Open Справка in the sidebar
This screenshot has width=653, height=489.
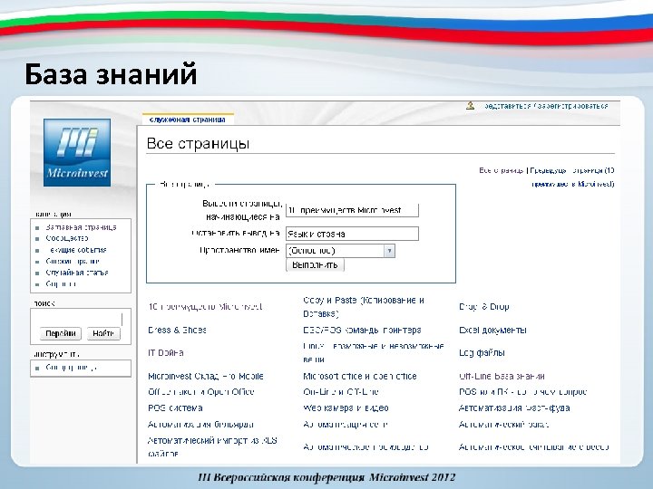62,284
